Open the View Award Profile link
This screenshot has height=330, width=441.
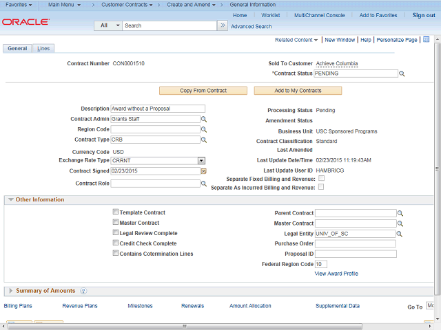[336, 274]
